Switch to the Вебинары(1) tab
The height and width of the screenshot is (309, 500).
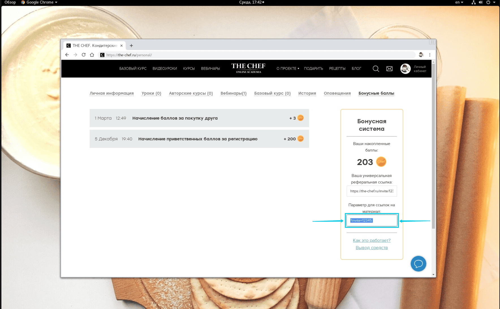[234, 93]
